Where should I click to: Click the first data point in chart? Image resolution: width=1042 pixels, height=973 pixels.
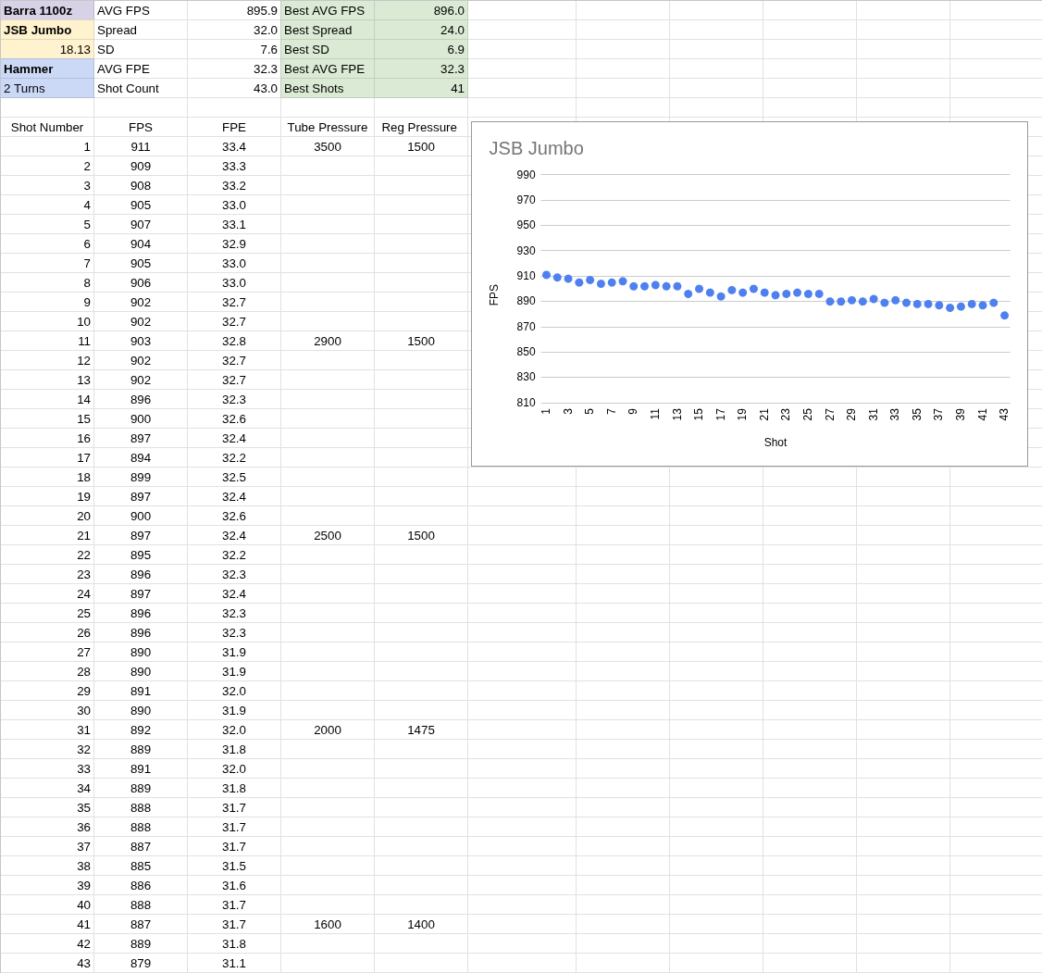[x=546, y=274]
